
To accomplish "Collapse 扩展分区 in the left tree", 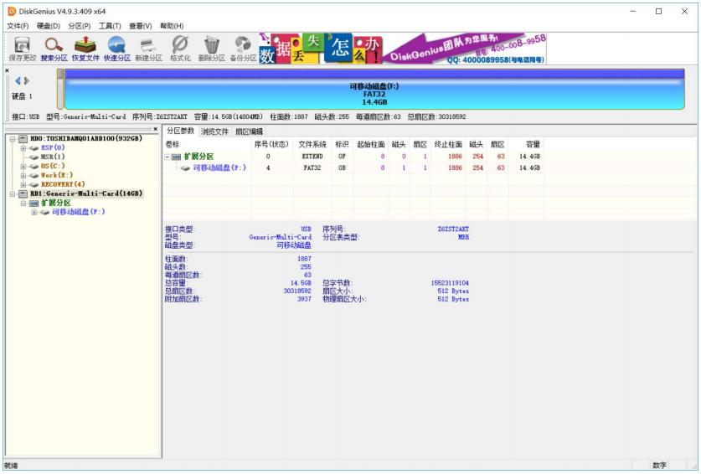I will [23, 204].
